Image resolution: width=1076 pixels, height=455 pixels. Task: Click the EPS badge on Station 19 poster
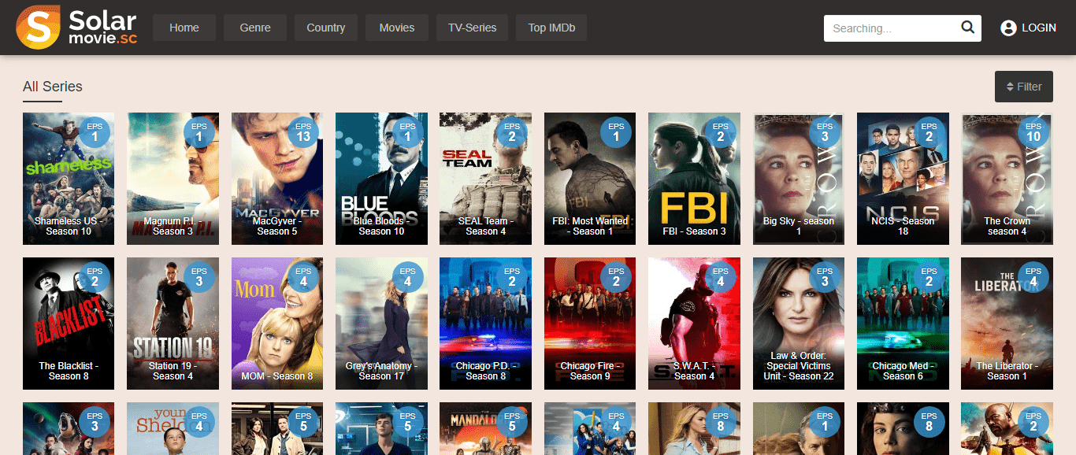click(199, 276)
